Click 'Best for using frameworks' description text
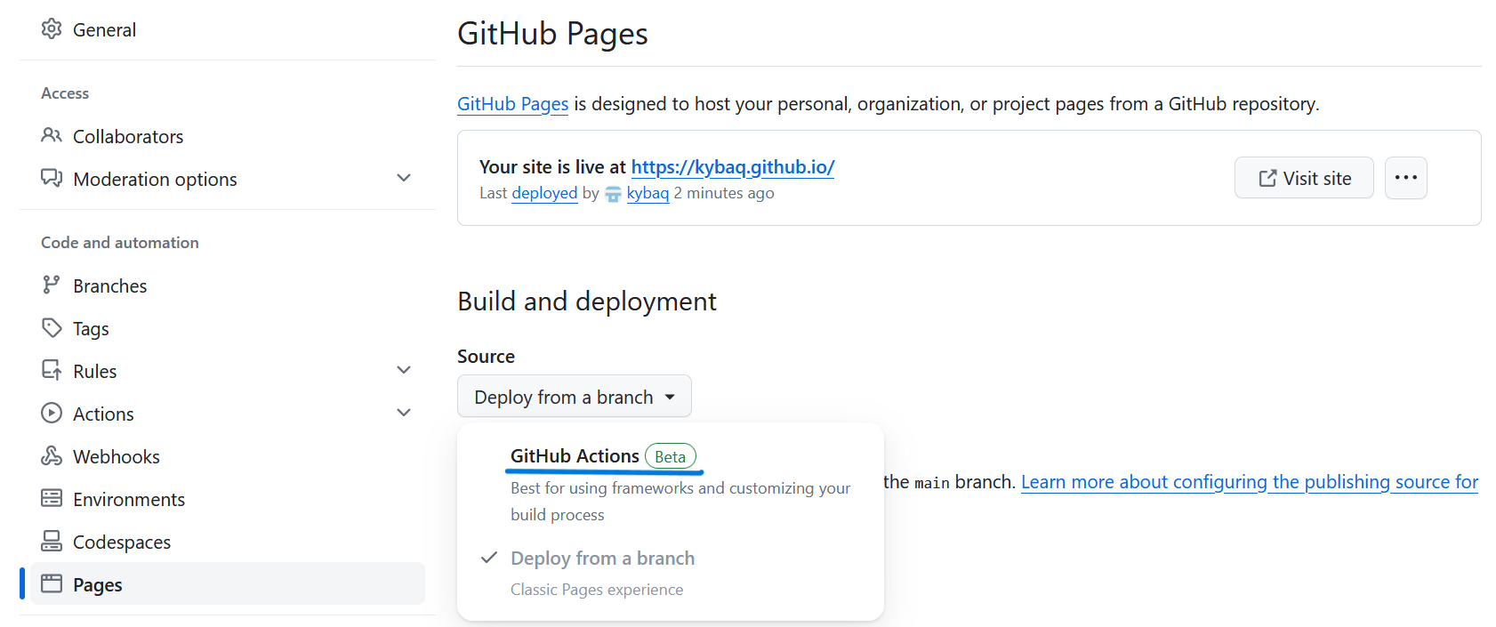This screenshot has width=1496, height=627. coord(680,502)
